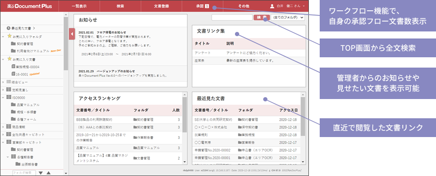The width and height of the screenshot is (436, 176).
Task: Click cabinet icon of 全社共通キャビネット
Action: tap(8, 134)
